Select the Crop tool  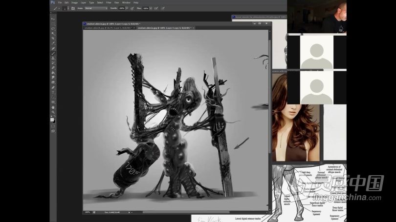tap(53, 39)
